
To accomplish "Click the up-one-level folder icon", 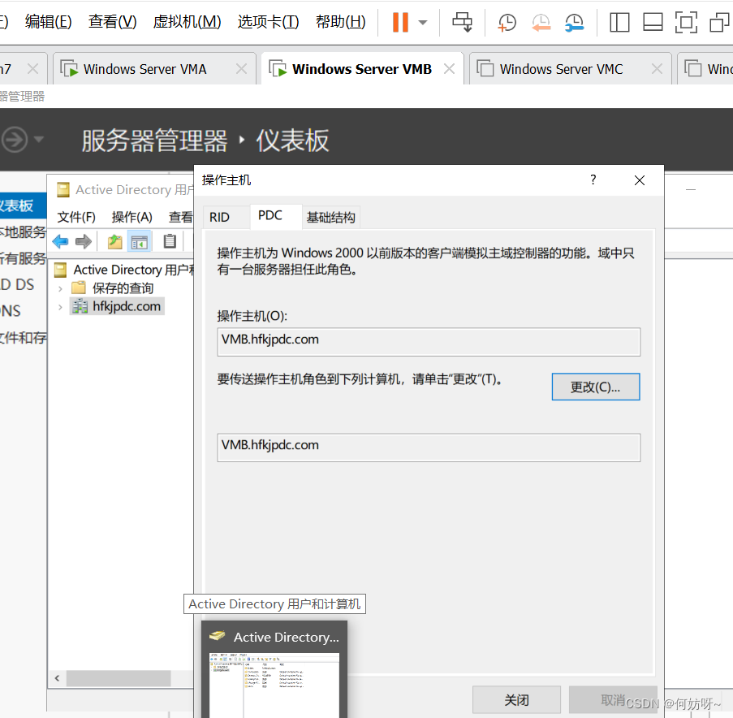I will 115,241.
